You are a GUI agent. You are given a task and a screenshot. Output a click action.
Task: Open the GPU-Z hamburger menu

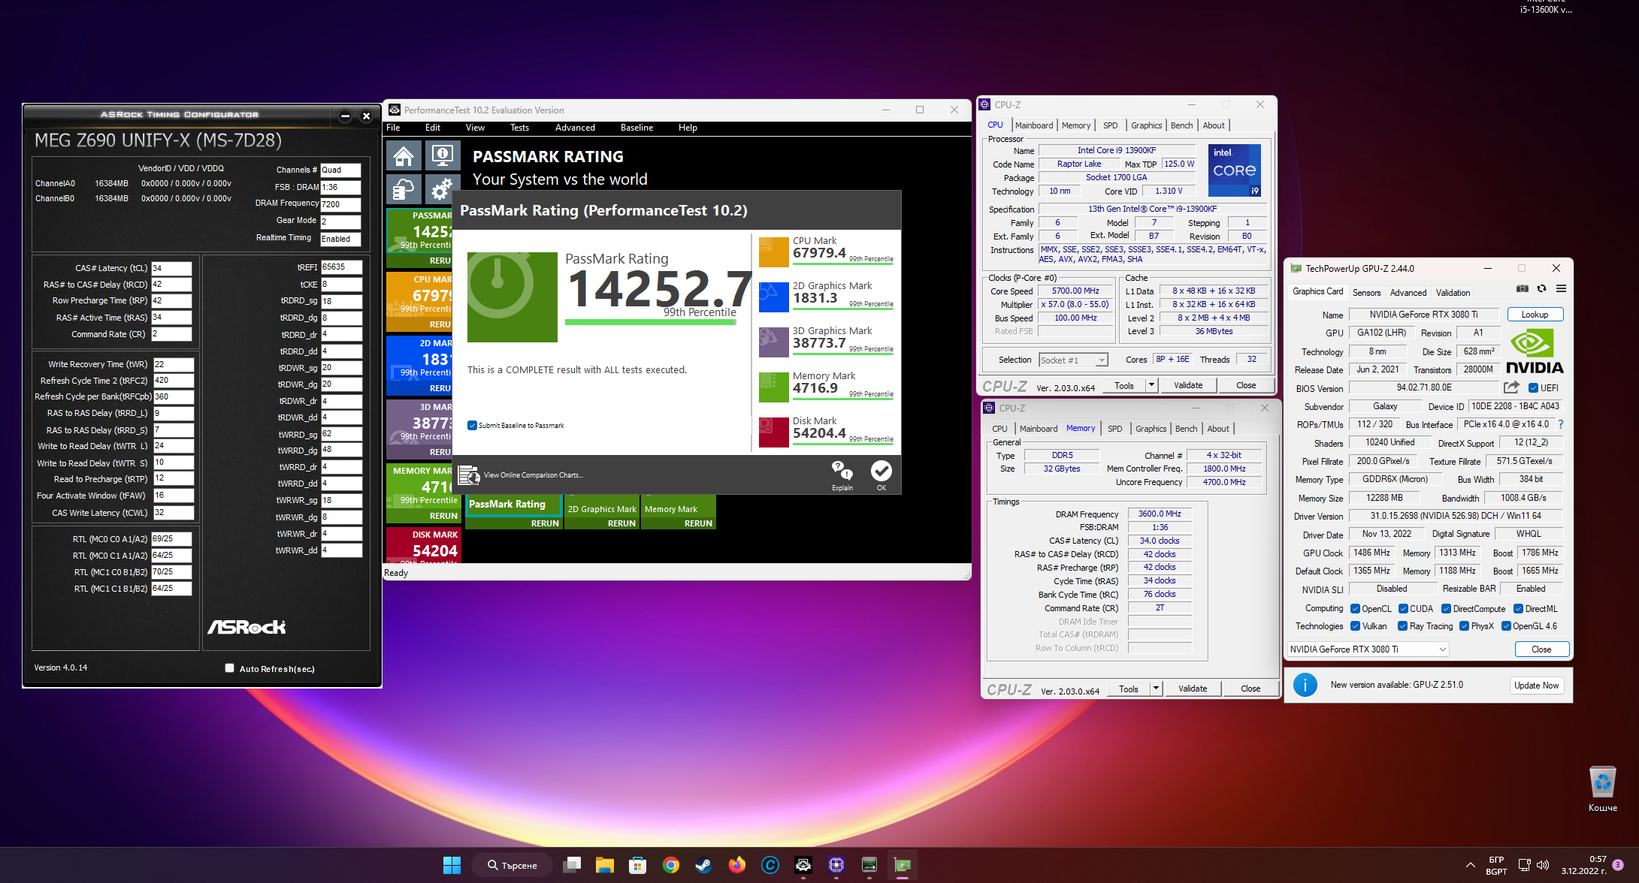tap(1561, 289)
